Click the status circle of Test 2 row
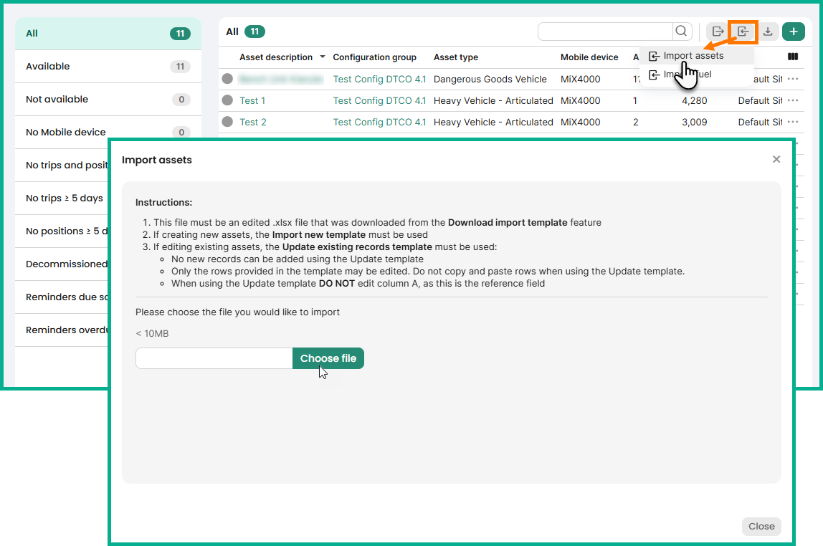Viewport: 823px width, 546px height. tap(227, 122)
